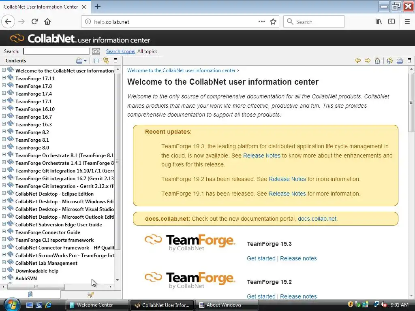Click Release Notes link for TeamForge 19.3 update
The width and height of the screenshot is (415, 311).
(x=261, y=155)
